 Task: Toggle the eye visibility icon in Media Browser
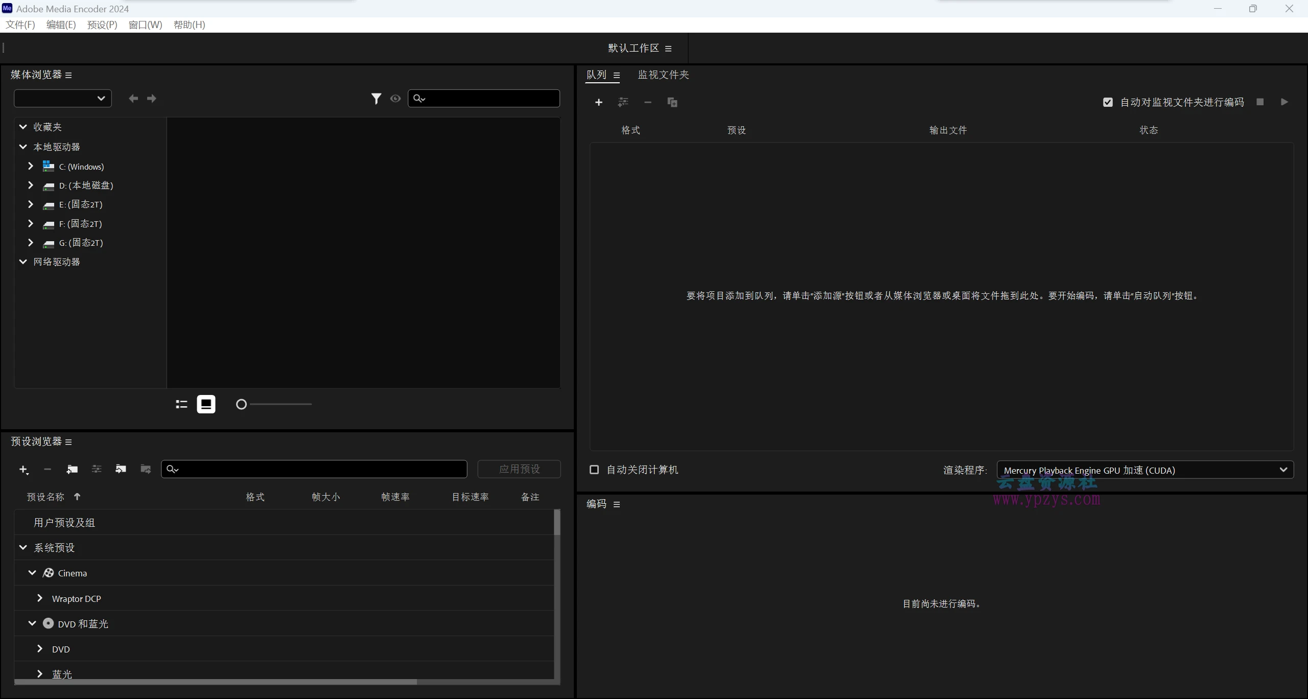[395, 98]
